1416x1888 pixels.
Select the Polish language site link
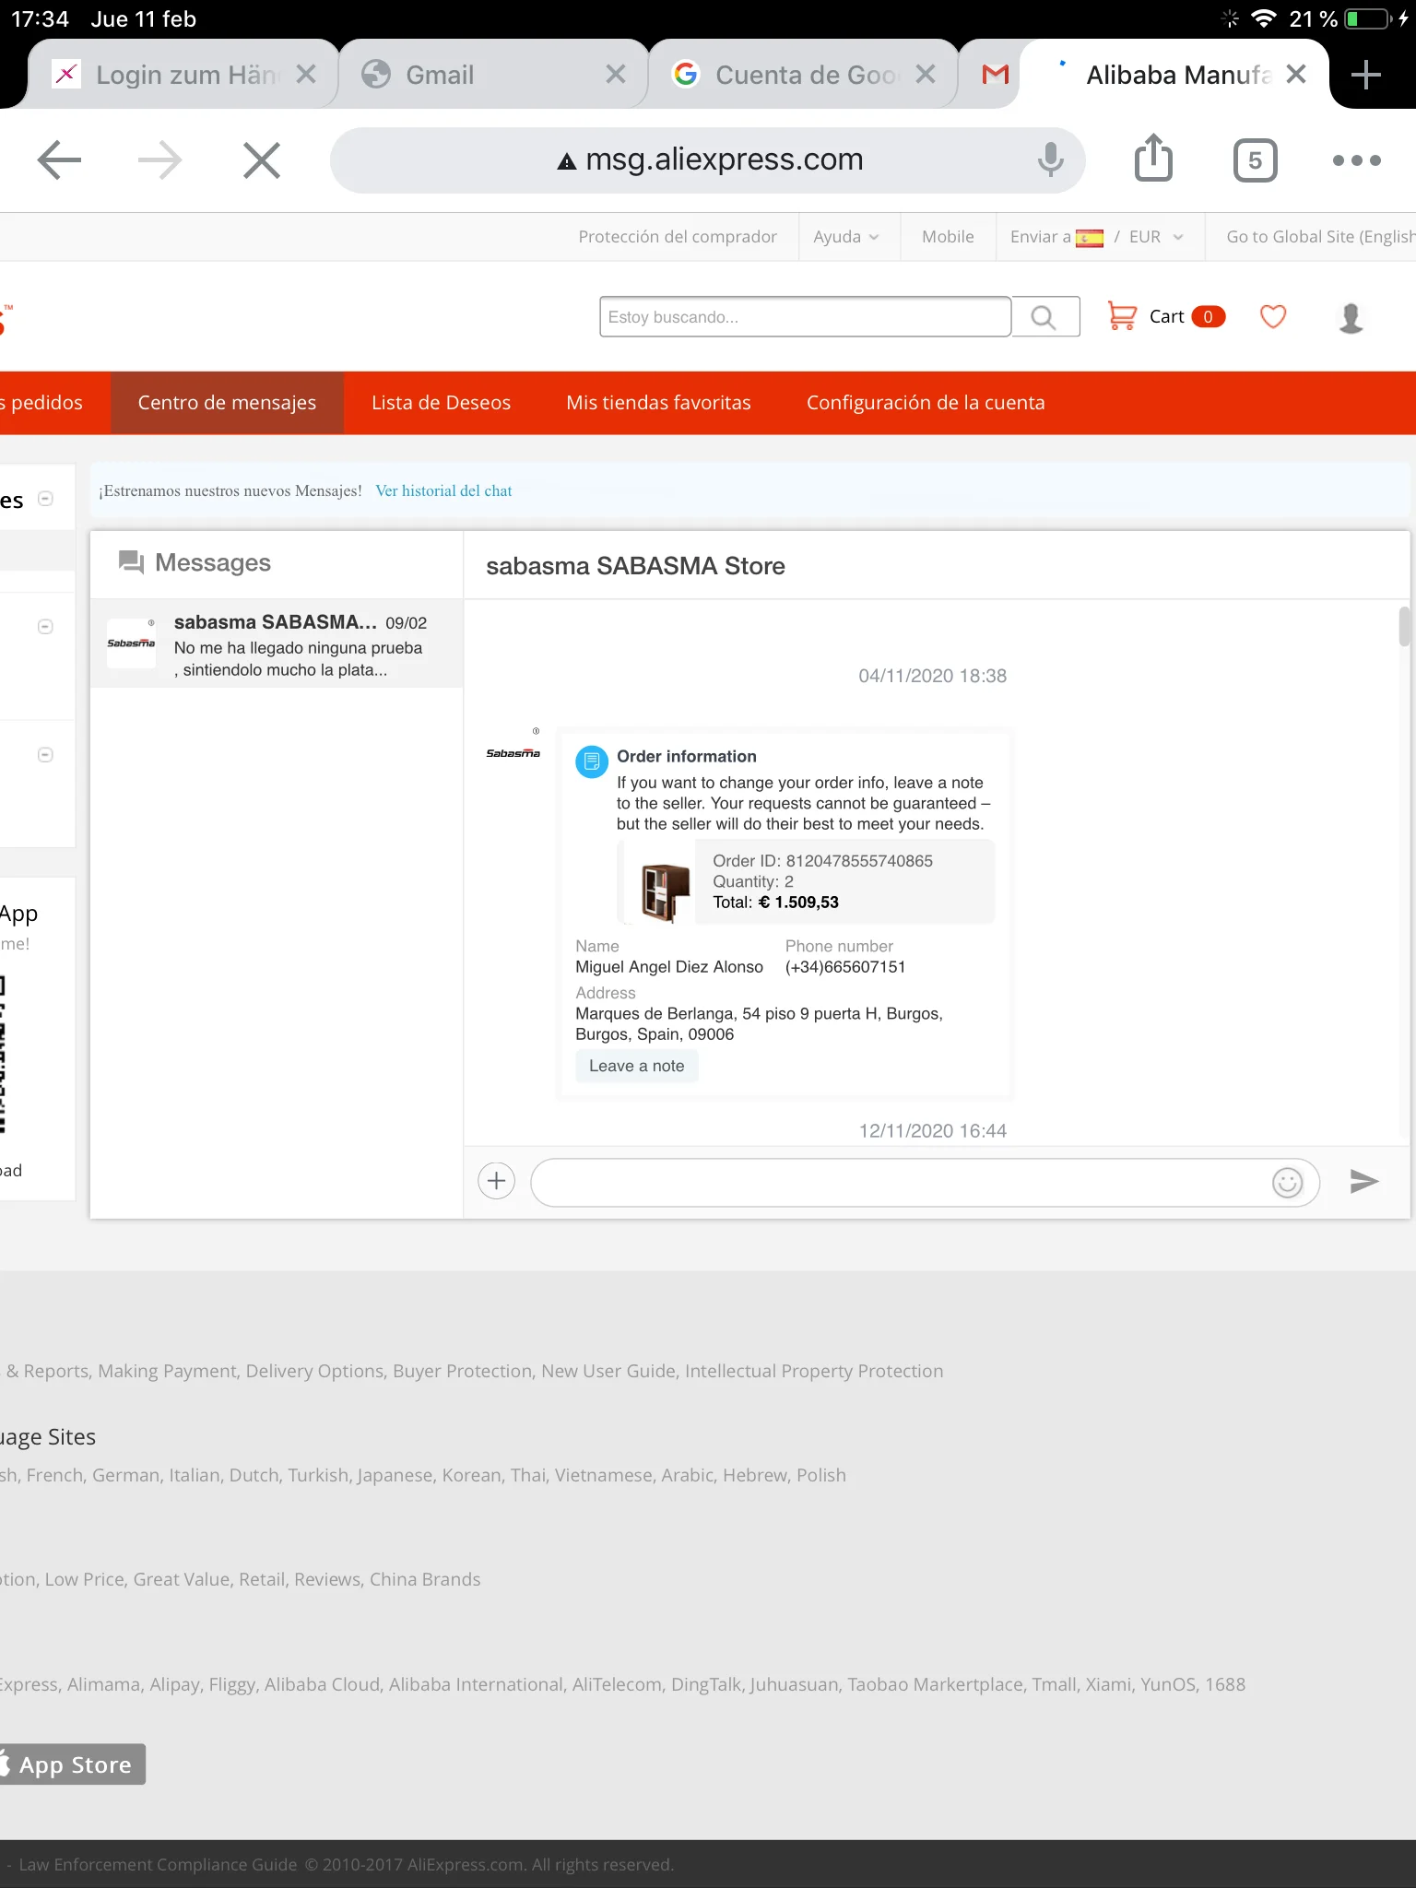pyautogui.click(x=821, y=1475)
